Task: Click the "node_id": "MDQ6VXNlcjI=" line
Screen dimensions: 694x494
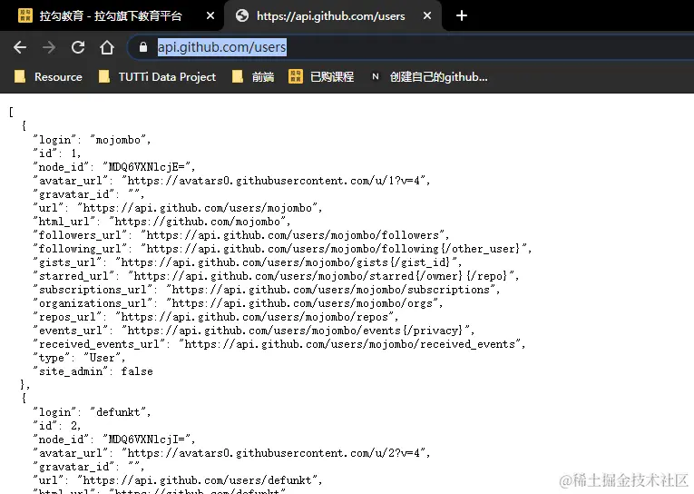Action: coord(114,440)
